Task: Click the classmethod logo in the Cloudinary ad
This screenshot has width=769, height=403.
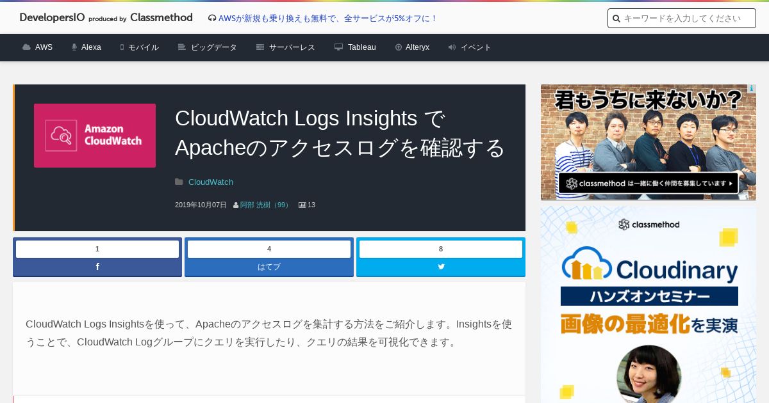Action: pyautogui.click(x=649, y=224)
